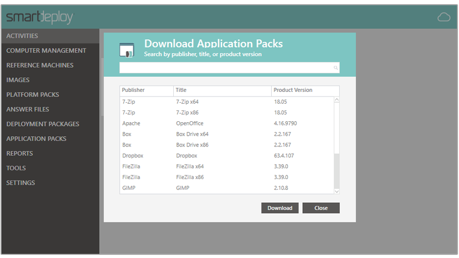The image size is (459, 258).
Task: Go to Deployment Packages
Action: (50, 124)
